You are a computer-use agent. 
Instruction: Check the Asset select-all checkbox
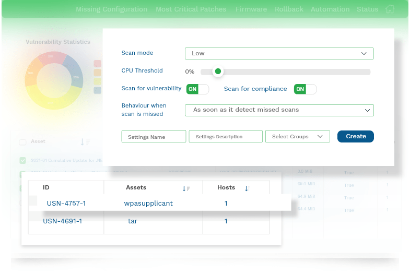tap(23, 142)
